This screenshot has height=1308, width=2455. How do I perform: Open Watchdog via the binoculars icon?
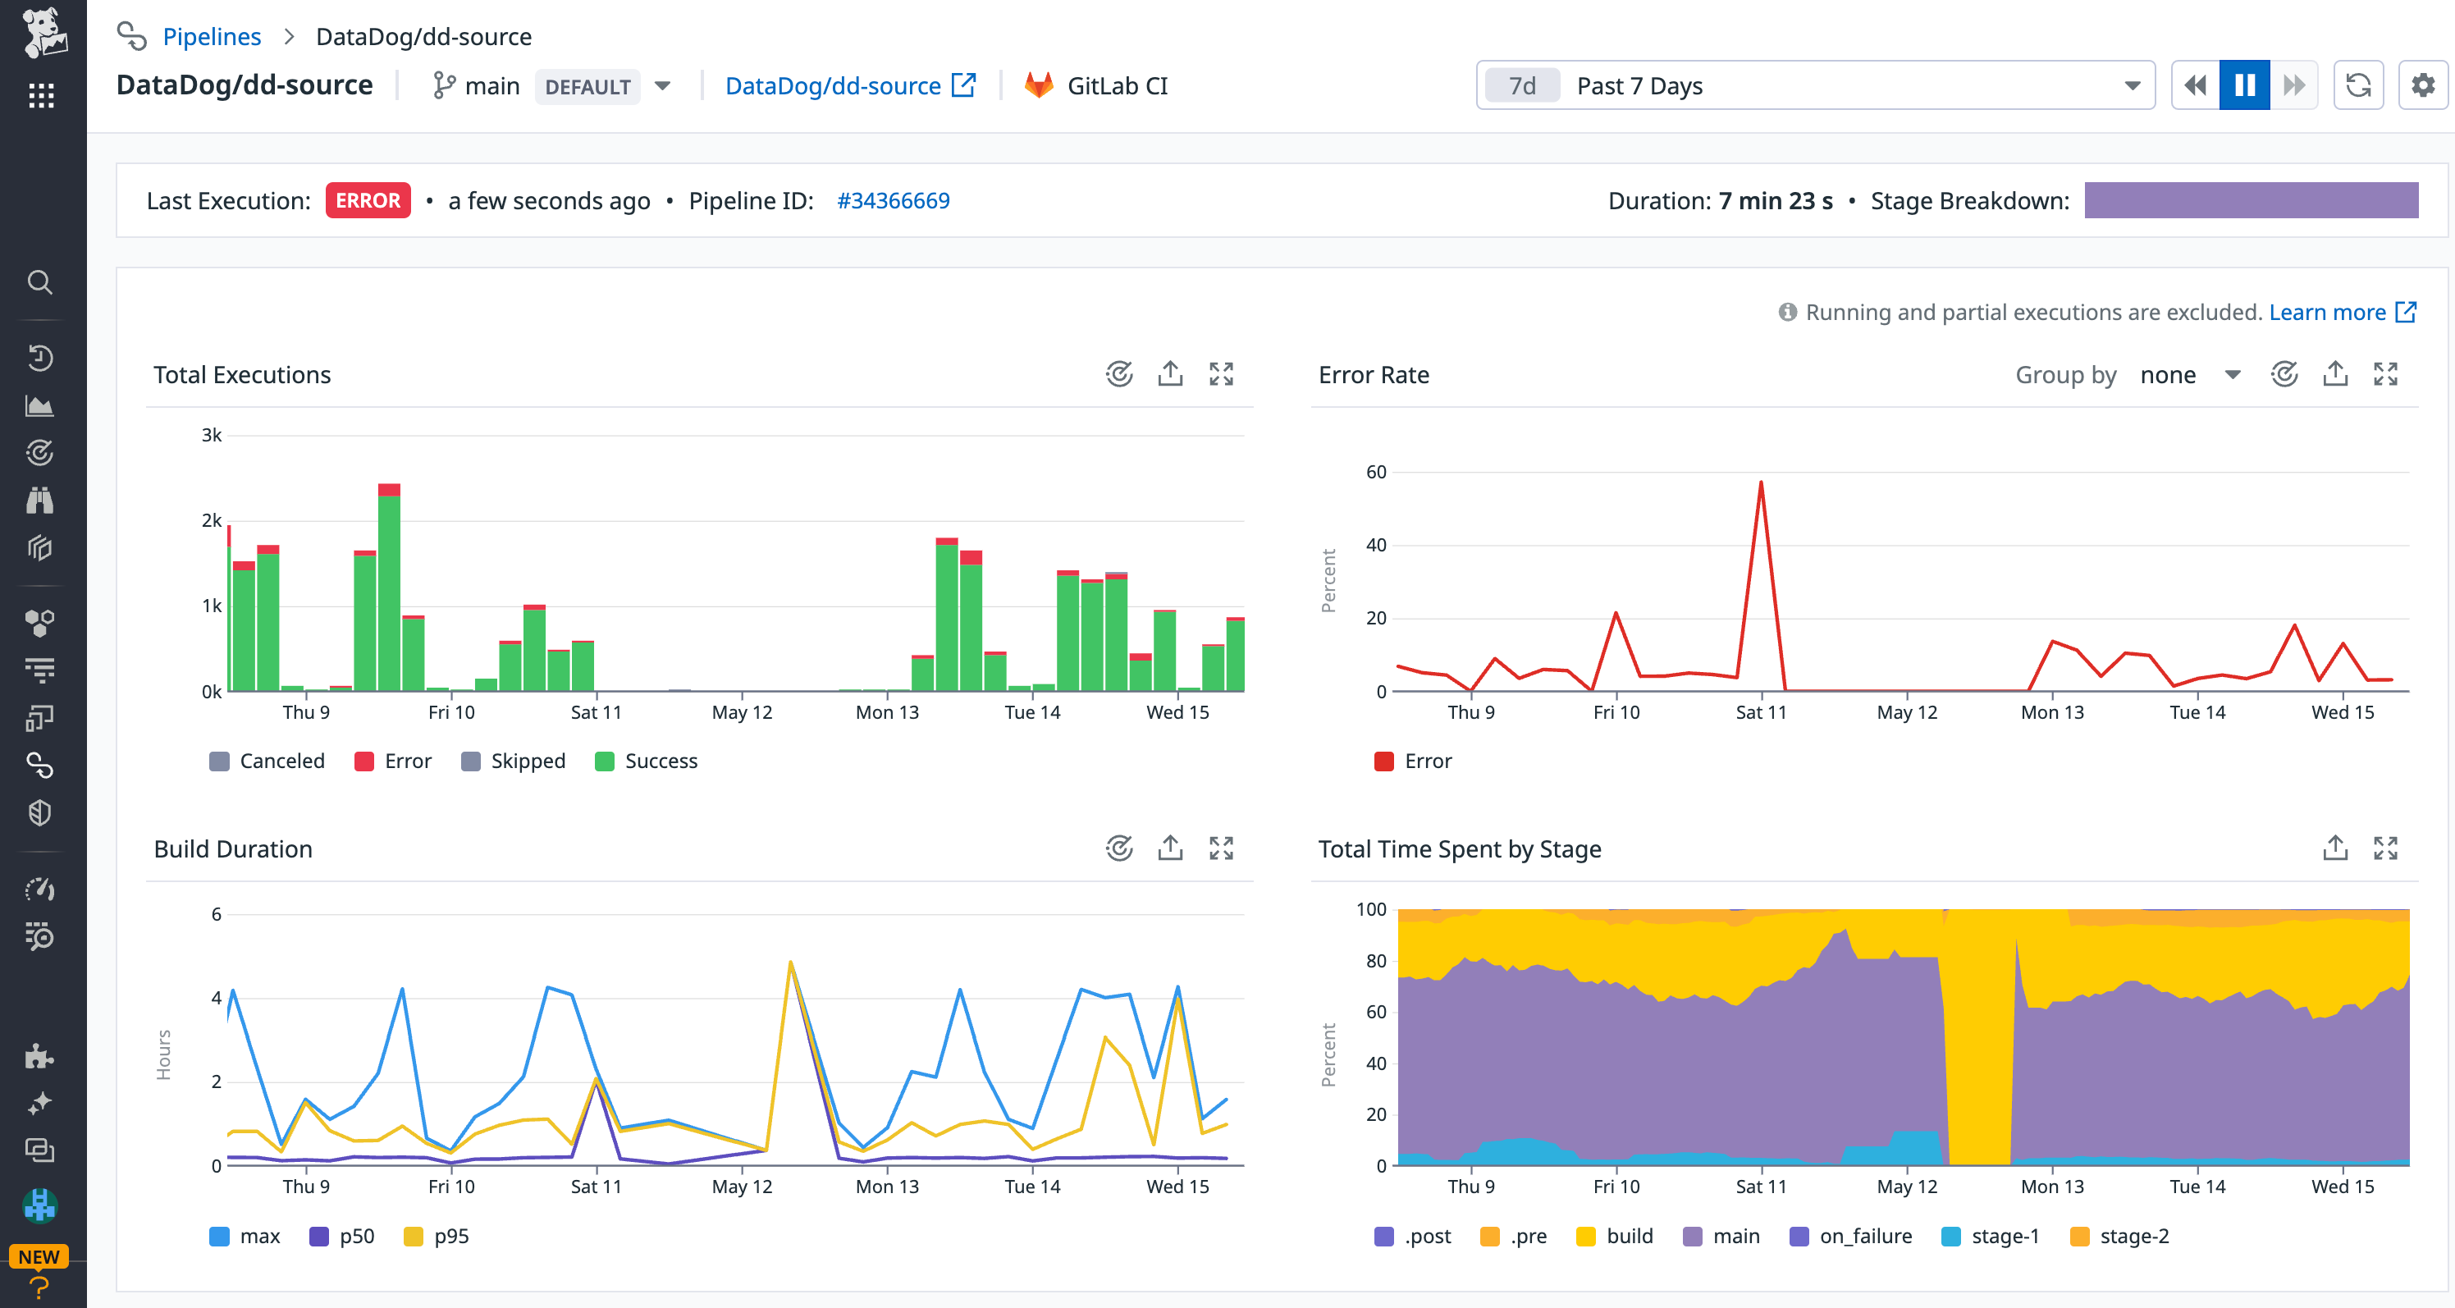[40, 500]
